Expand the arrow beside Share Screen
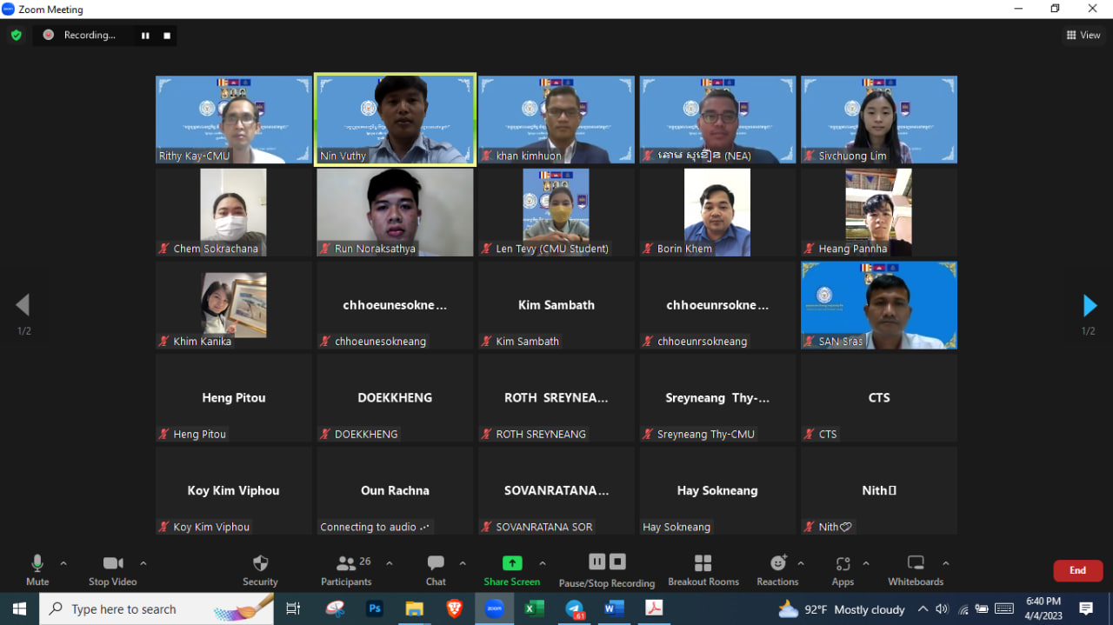Image resolution: width=1113 pixels, height=625 pixels. 543,563
